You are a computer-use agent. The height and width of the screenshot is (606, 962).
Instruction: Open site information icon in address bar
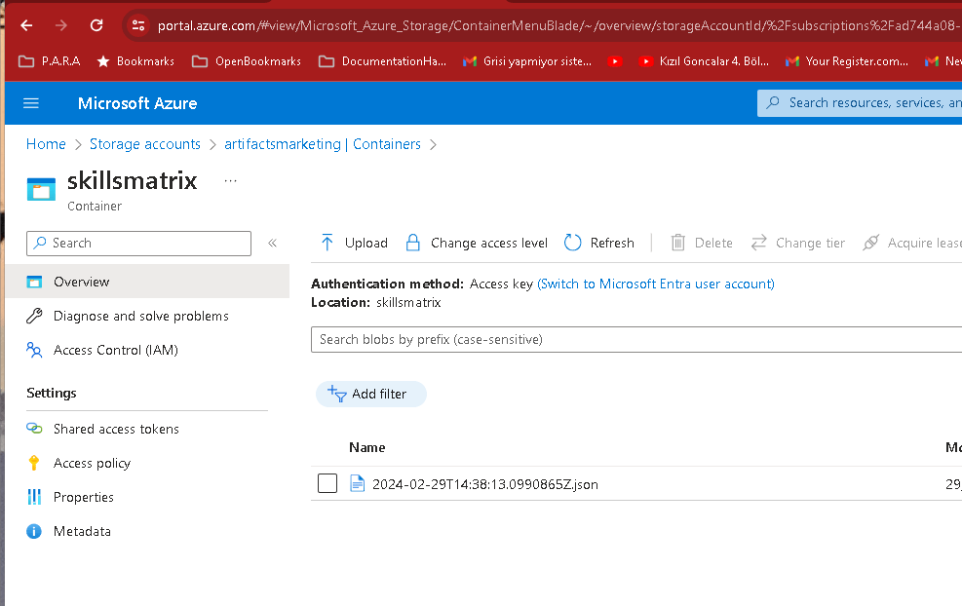point(138,25)
